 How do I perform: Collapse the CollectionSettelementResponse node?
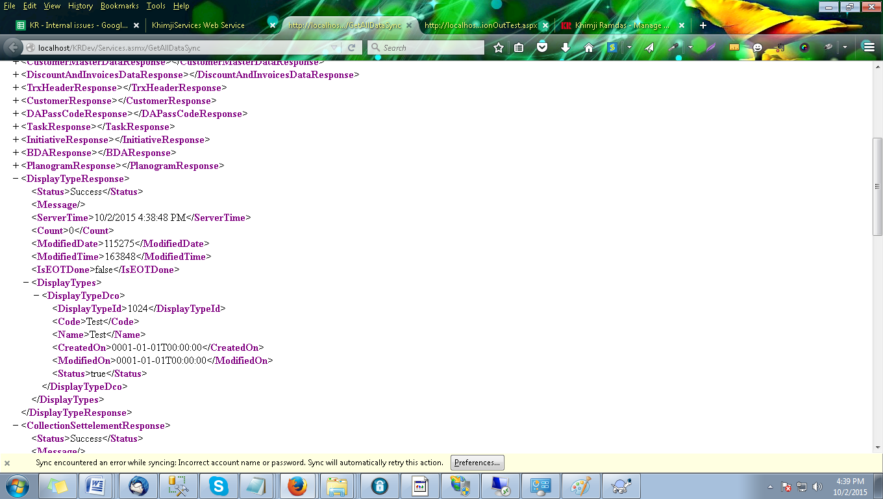tap(16, 426)
